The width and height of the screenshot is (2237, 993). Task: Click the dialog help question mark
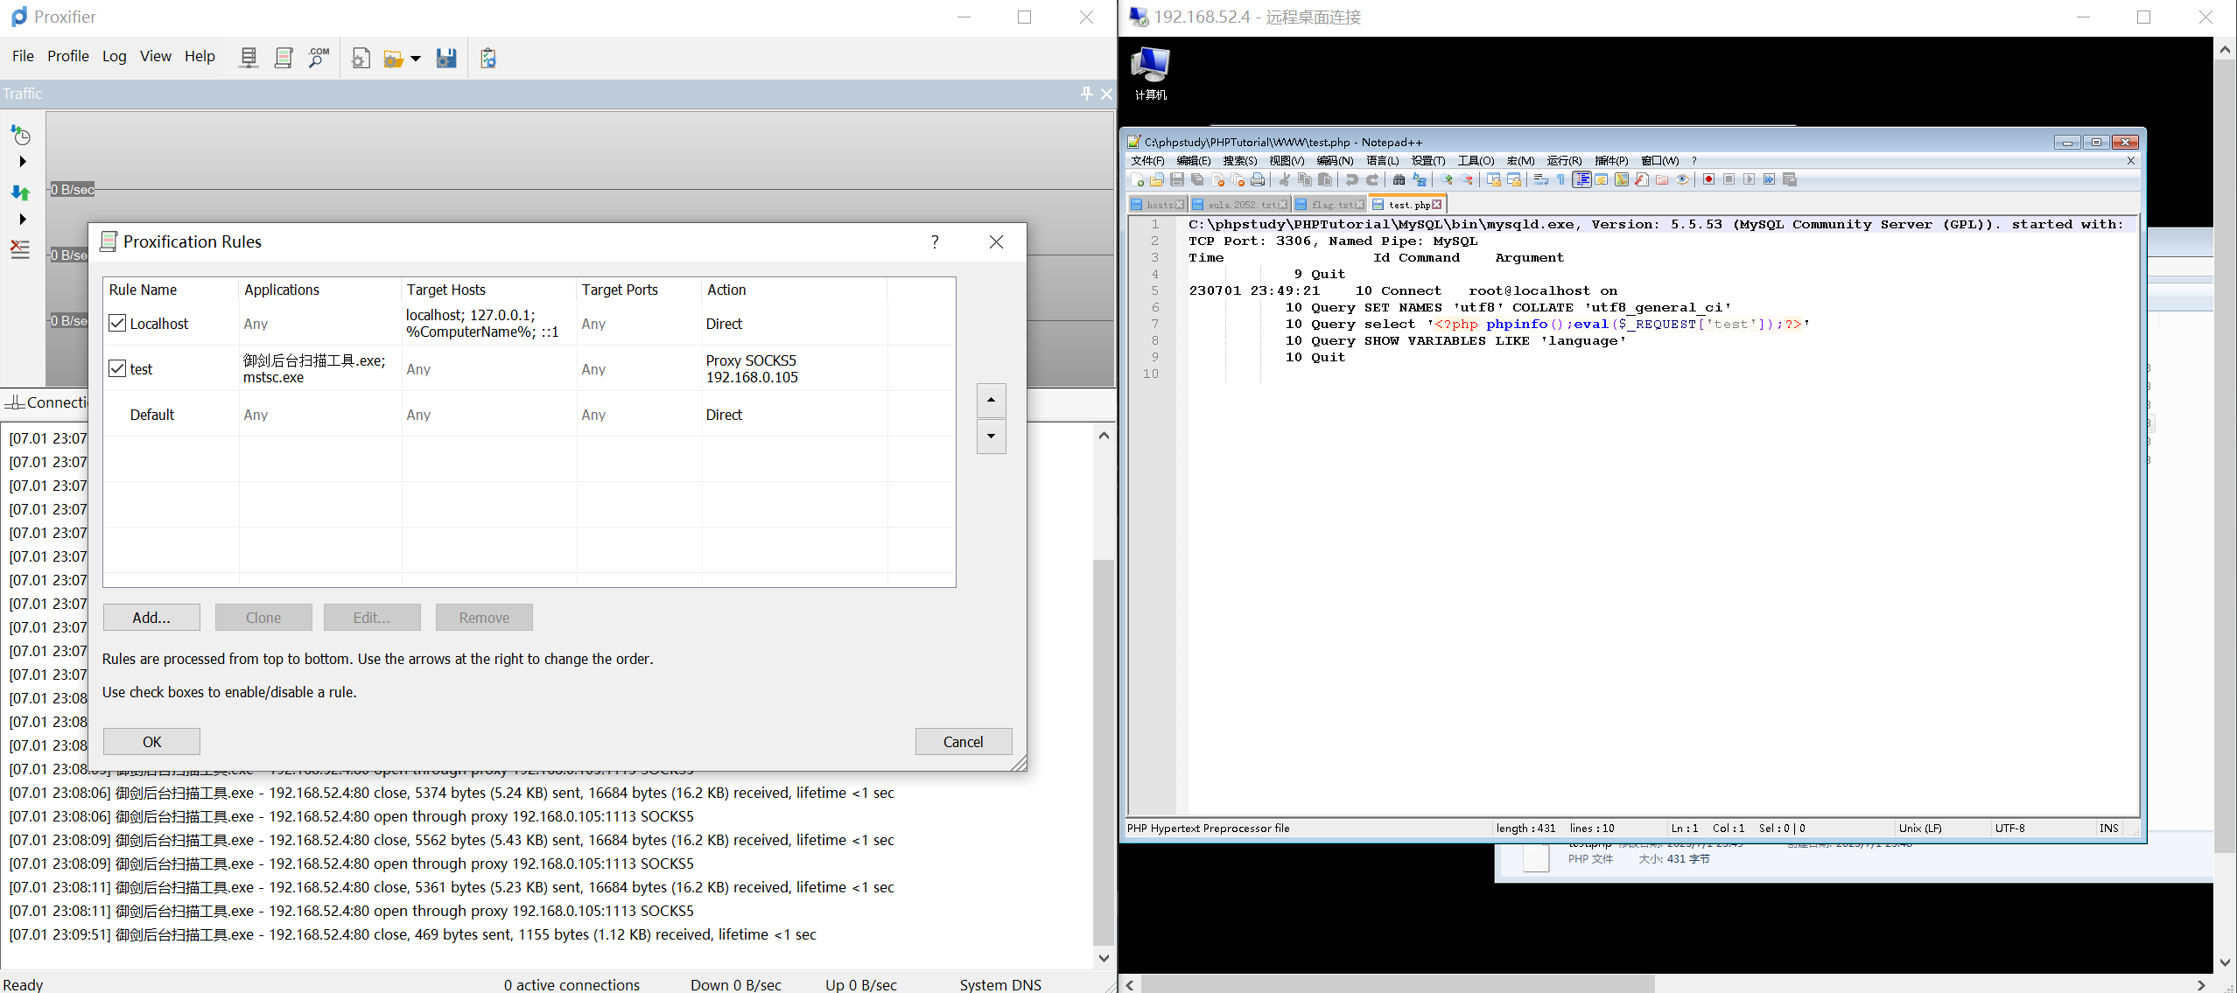[x=935, y=241]
